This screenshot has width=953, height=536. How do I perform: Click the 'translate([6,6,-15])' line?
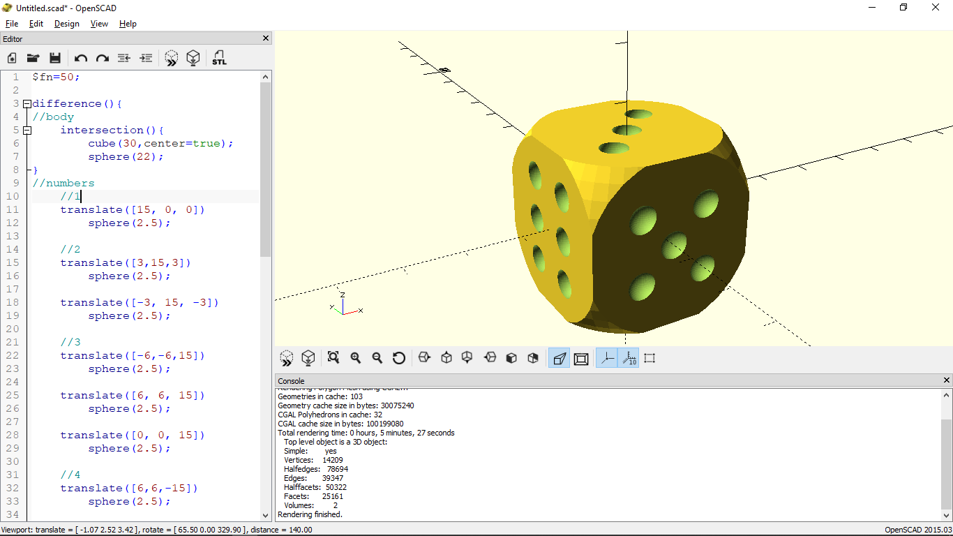pyautogui.click(x=129, y=488)
